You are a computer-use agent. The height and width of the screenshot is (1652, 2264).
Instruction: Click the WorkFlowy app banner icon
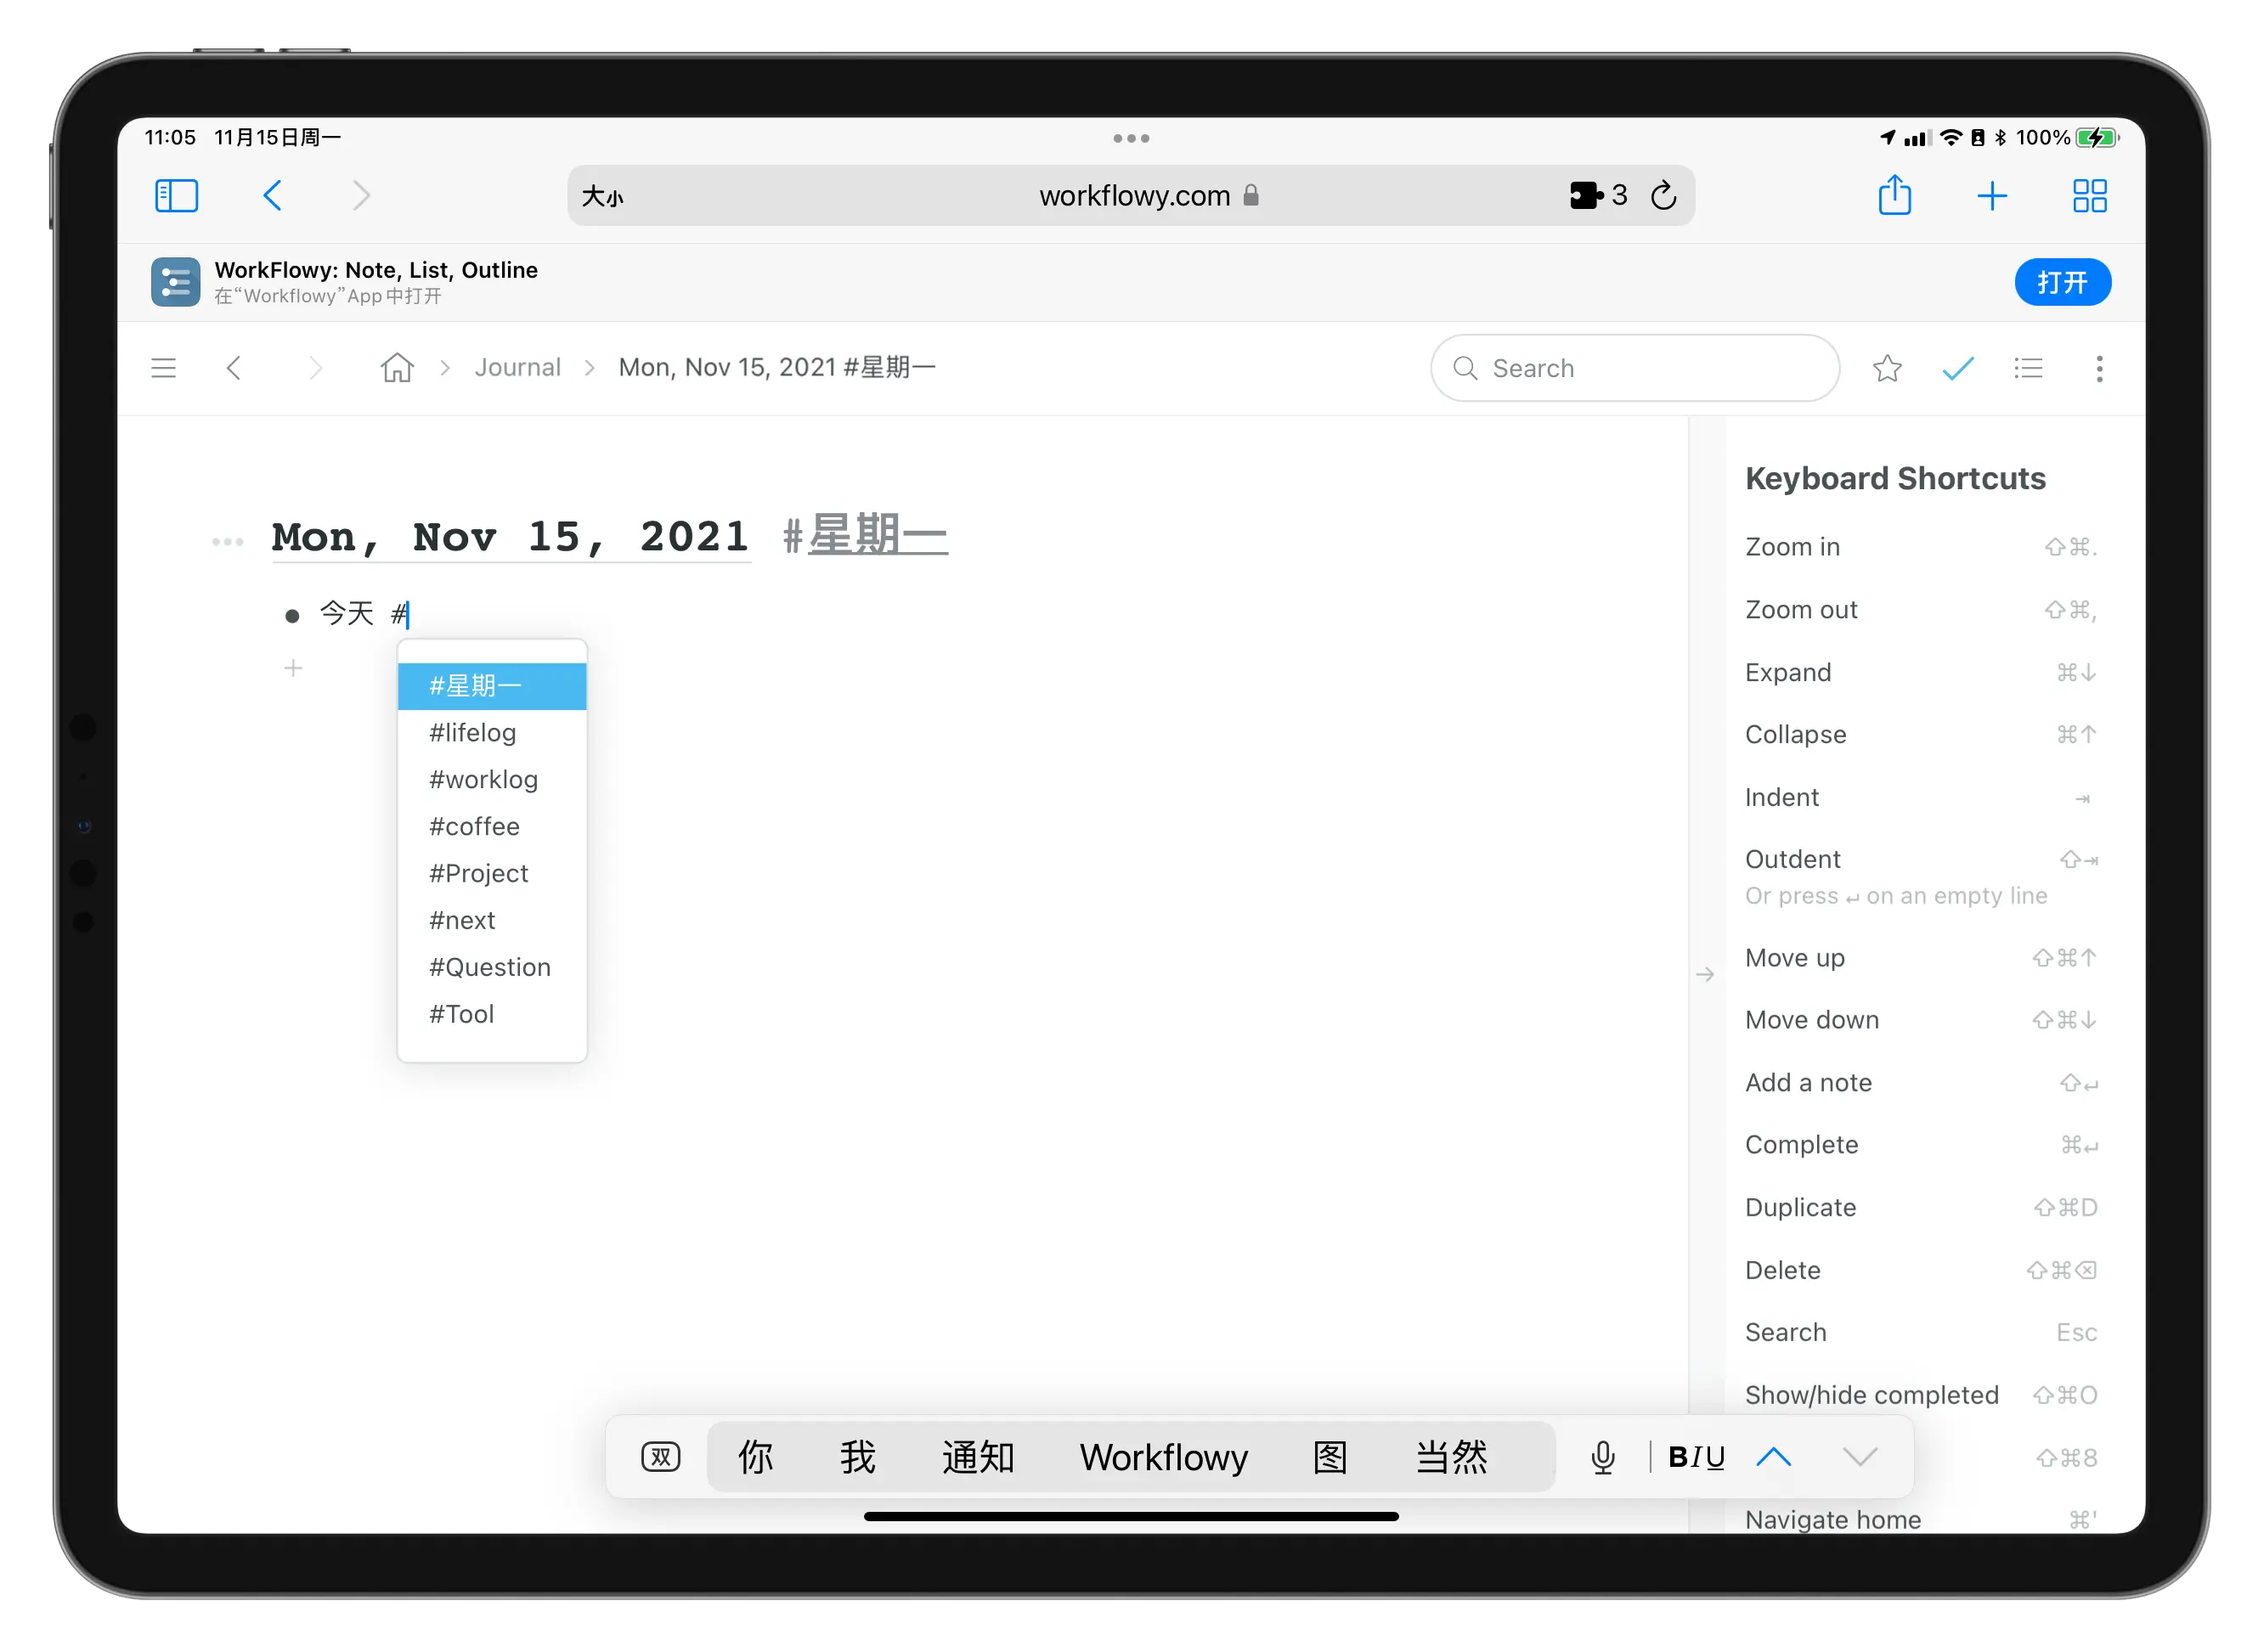click(x=175, y=282)
